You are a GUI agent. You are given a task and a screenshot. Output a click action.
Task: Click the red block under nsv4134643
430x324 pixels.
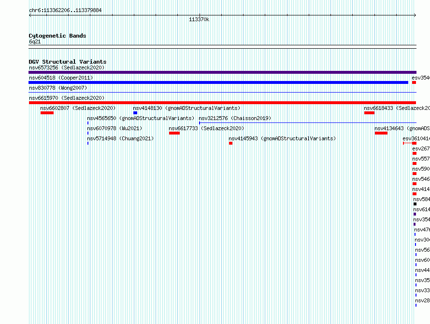pyautogui.click(x=381, y=133)
